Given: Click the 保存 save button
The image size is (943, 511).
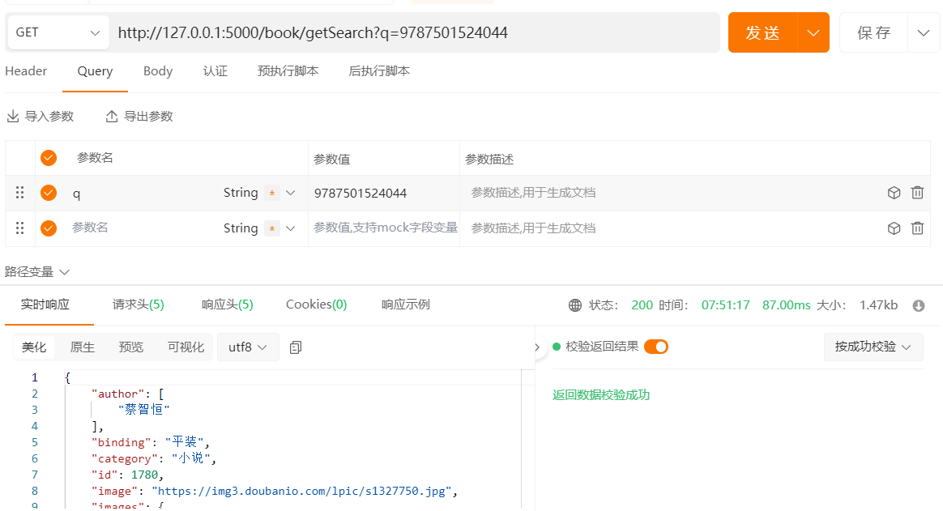Looking at the screenshot, I should [873, 32].
